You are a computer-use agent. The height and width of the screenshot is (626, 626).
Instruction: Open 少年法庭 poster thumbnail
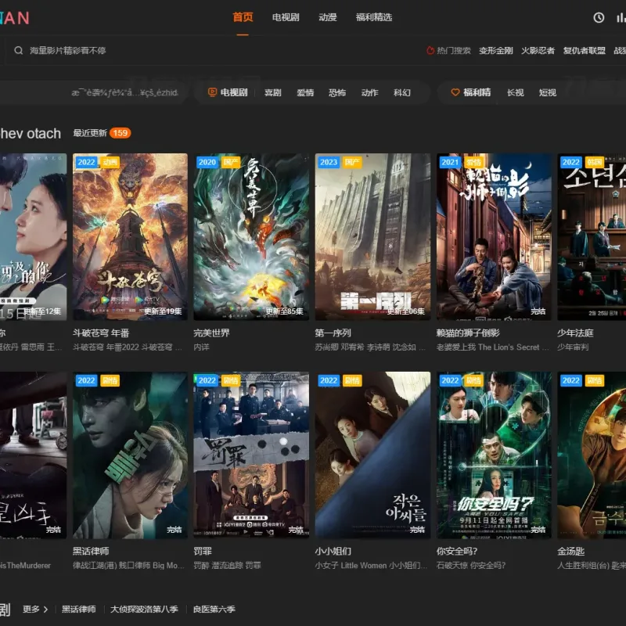592,237
